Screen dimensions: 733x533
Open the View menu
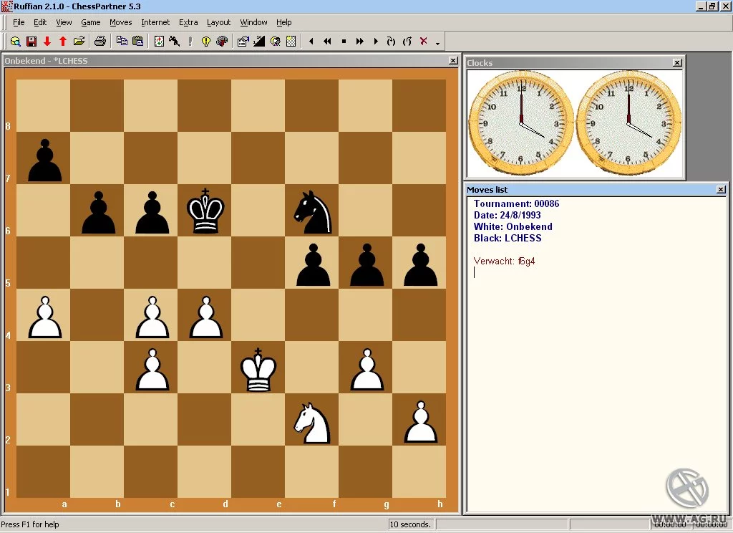tap(64, 22)
